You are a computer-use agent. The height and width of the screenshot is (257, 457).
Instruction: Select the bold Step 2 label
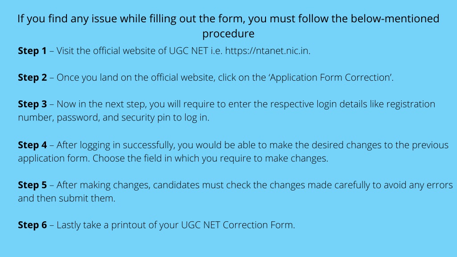32,78
